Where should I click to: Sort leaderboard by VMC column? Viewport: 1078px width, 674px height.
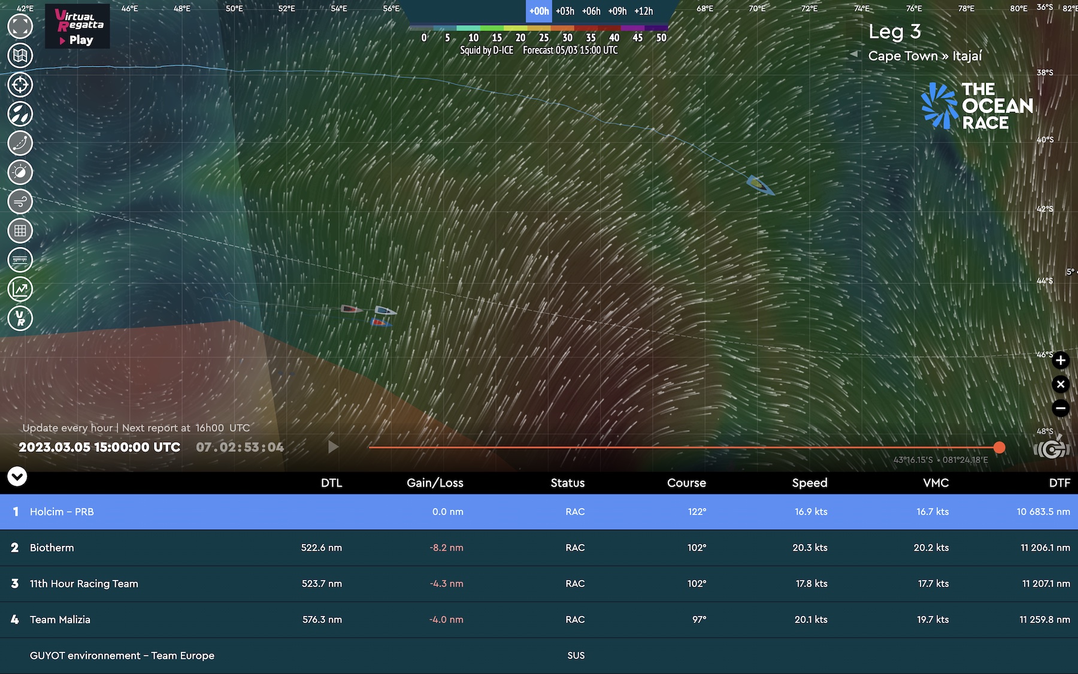[936, 483]
